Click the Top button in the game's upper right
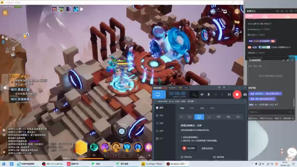The width and height of the screenshot is (297, 167). pos(237,22)
